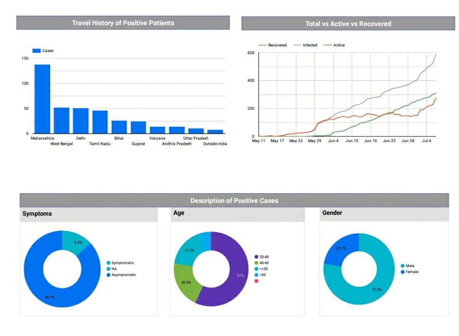Screen dimensions: 459x336
Task: Click the Uttar Pradesh axis label
Action: (196, 138)
